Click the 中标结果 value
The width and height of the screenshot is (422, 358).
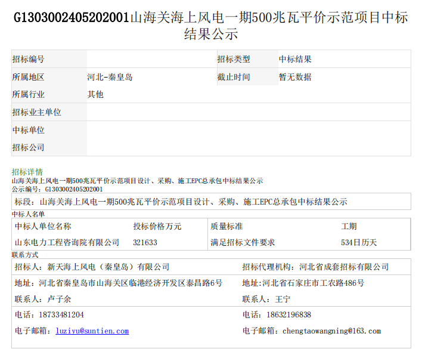pyautogui.click(x=295, y=59)
